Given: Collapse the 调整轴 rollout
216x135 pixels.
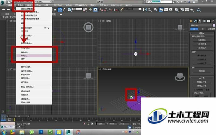Looking at the screenshot, I should pos(202,33).
